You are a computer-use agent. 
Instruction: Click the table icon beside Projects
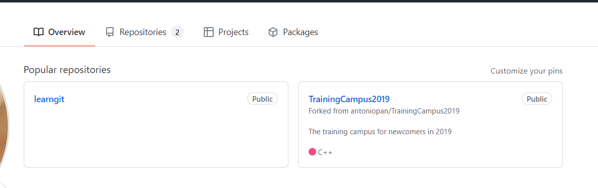coord(209,32)
